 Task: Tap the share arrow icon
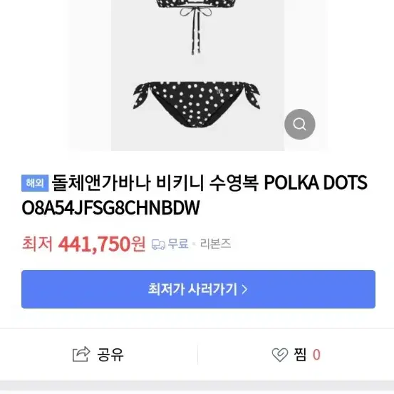click(x=81, y=354)
